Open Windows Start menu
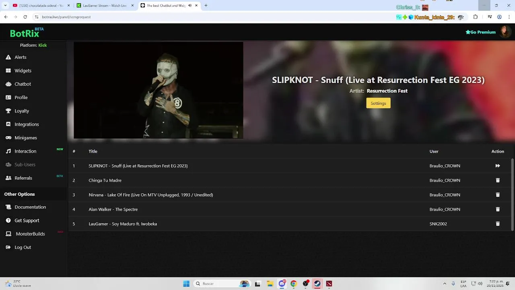 [186, 284]
